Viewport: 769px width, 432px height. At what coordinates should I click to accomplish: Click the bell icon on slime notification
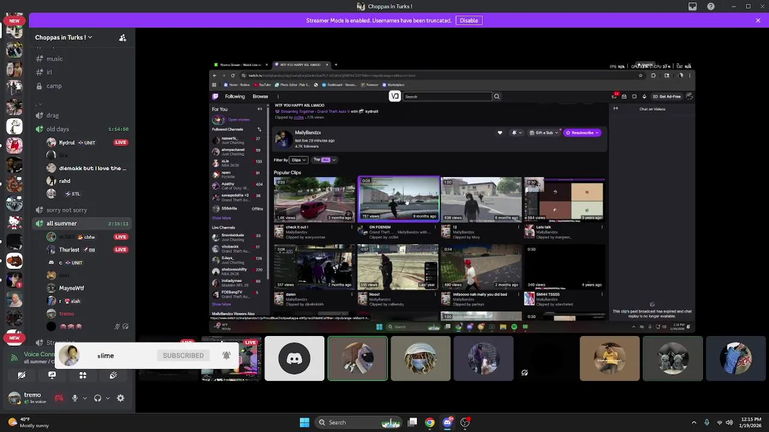click(x=226, y=355)
